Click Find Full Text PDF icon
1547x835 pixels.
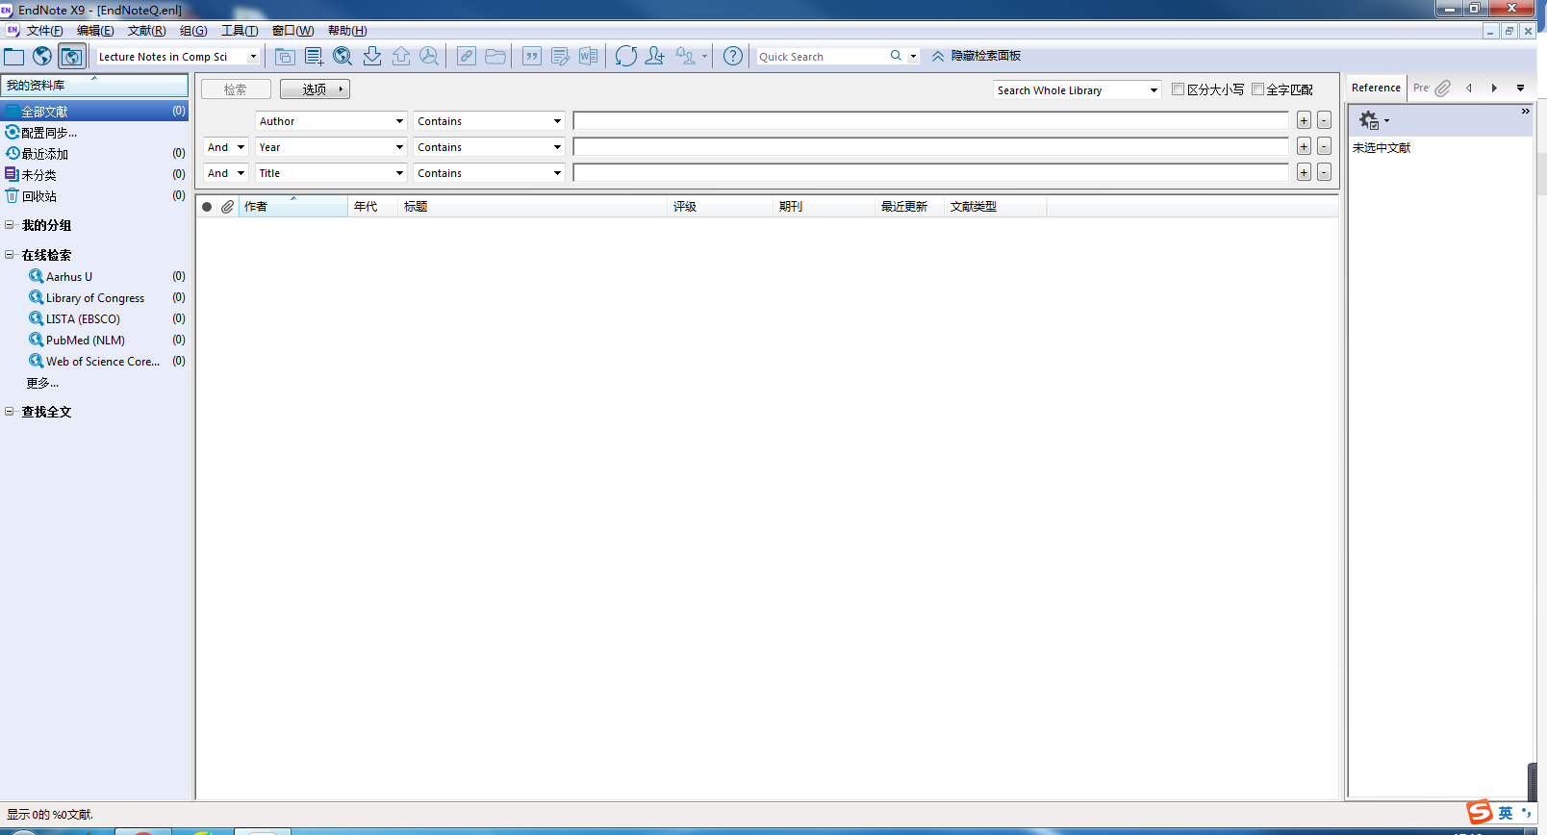click(x=429, y=57)
